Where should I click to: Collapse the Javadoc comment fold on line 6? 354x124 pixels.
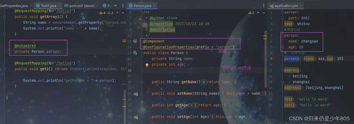(142, 12)
